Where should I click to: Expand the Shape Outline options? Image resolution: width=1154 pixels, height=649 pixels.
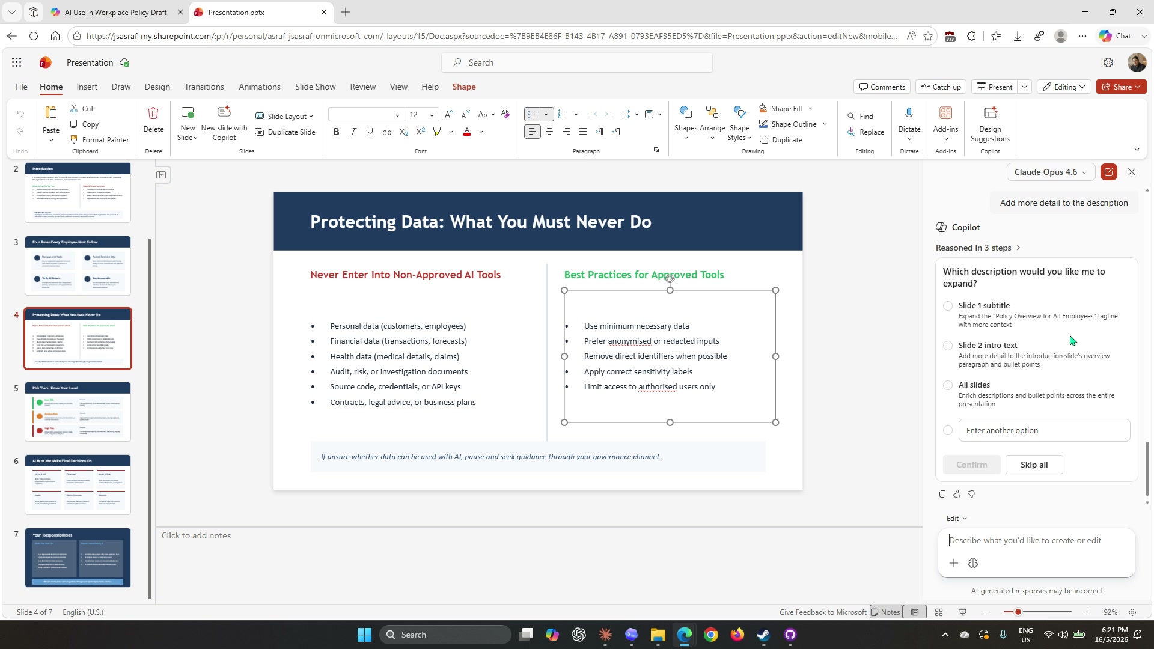pos(825,124)
